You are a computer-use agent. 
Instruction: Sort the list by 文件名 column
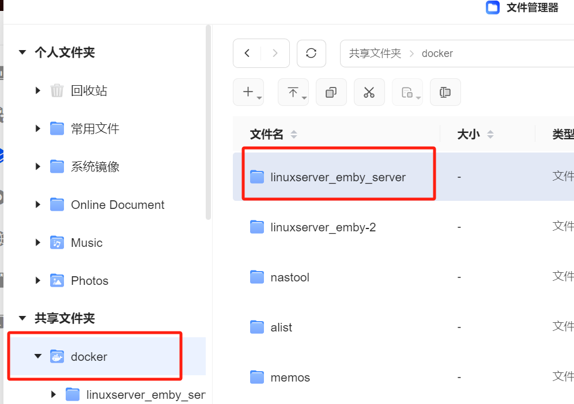(293, 135)
